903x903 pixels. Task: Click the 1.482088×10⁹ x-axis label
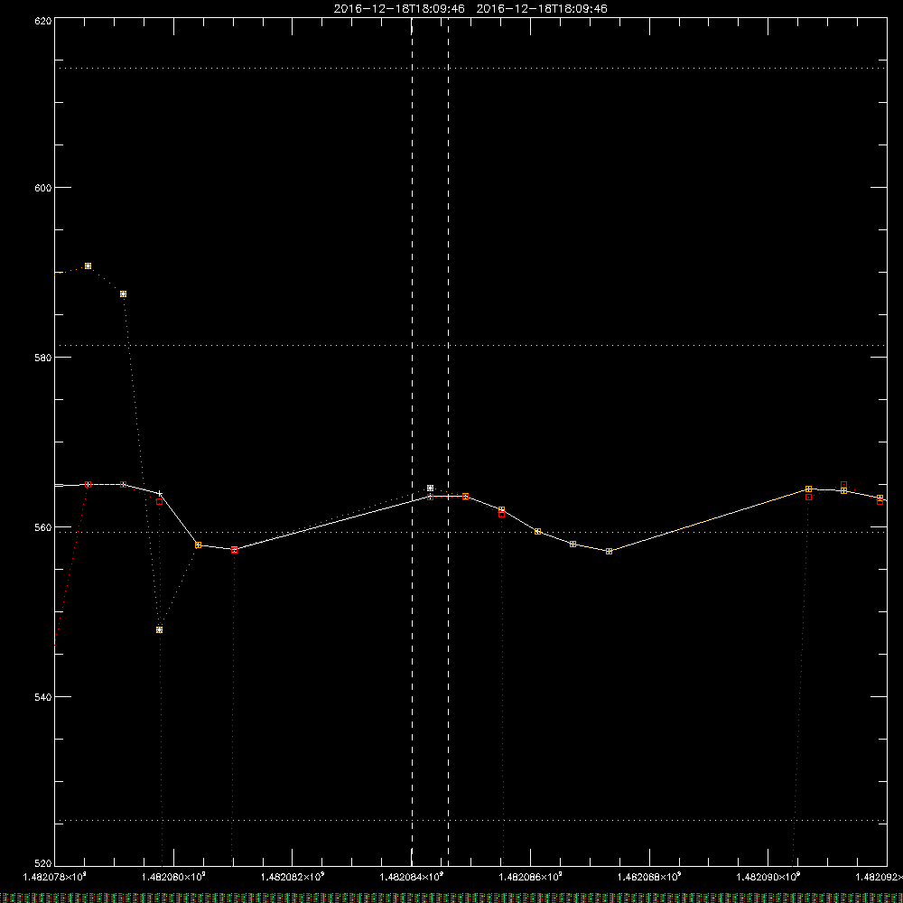click(x=649, y=877)
